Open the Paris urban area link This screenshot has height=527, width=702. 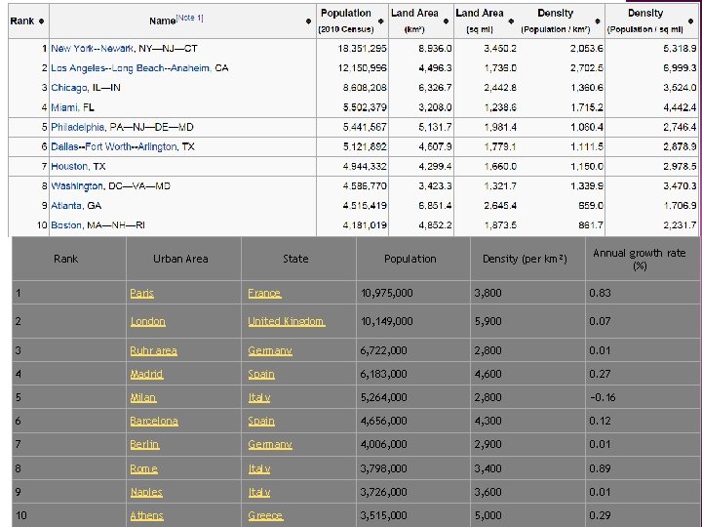(142, 293)
